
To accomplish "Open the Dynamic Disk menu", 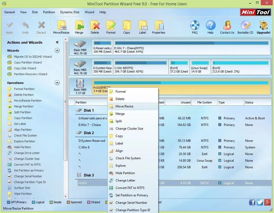I will click(x=70, y=12).
